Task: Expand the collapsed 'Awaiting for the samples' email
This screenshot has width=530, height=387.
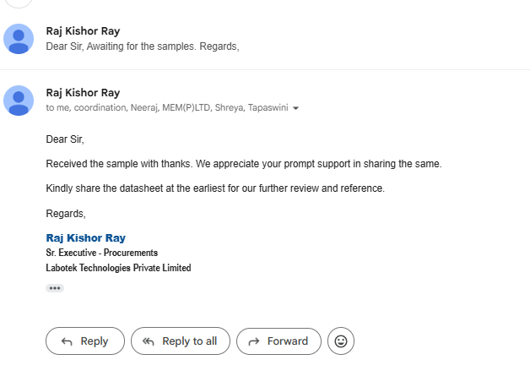Action: 265,39
